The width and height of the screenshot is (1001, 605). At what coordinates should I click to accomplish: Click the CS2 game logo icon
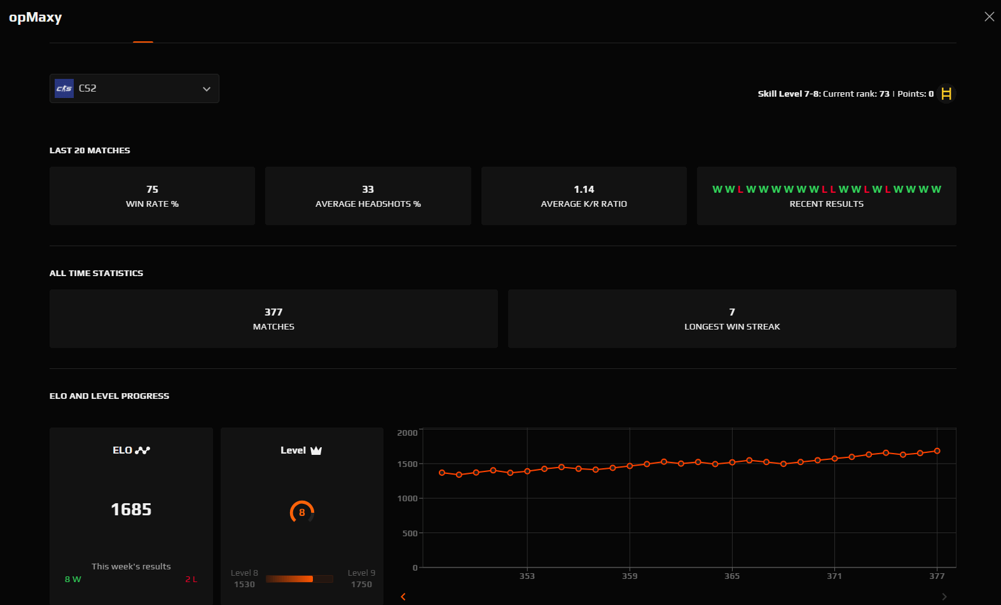point(64,88)
